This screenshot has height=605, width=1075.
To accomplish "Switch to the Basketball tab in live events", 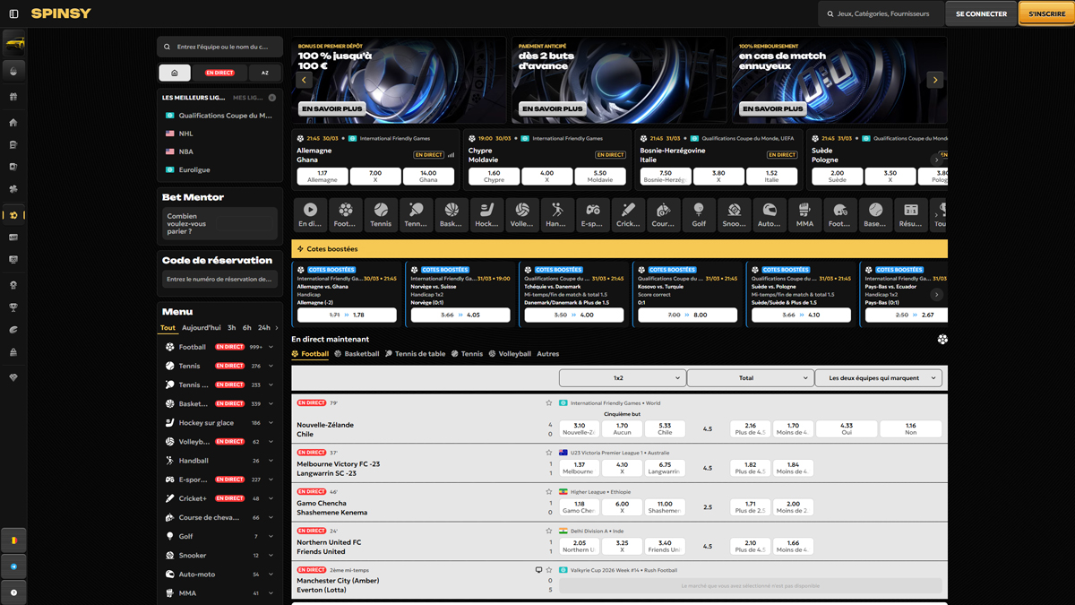I will point(357,354).
